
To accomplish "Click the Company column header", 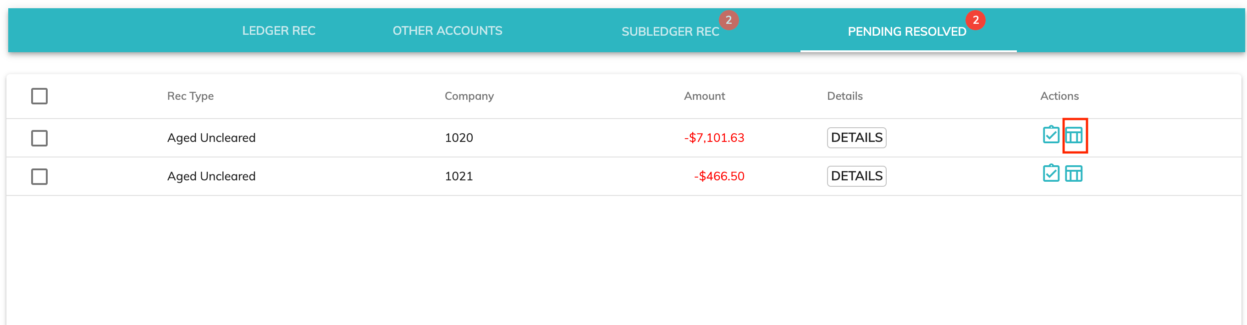I will pos(469,96).
